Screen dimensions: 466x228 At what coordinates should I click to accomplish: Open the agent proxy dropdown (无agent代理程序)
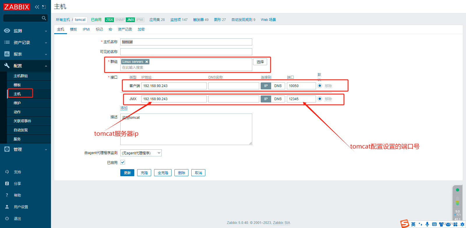pyautogui.click(x=141, y=153)
